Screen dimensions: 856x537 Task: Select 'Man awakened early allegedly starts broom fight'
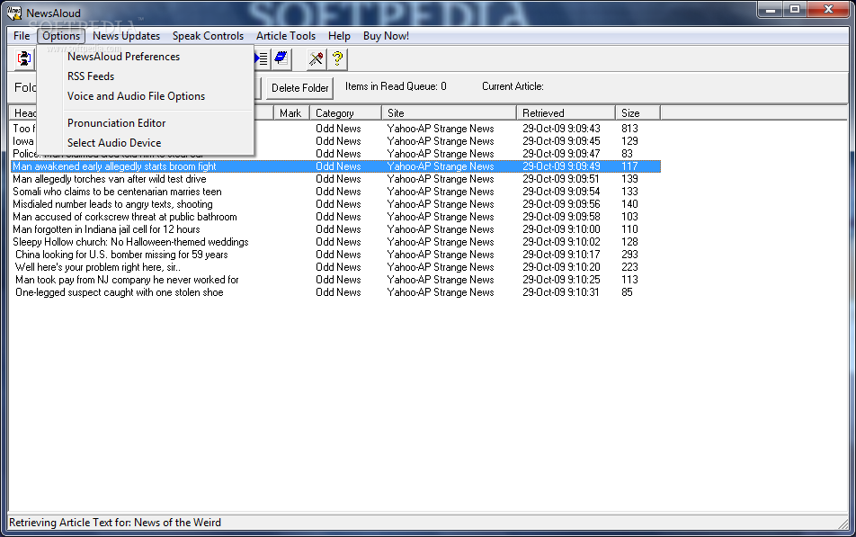(335, 166)
